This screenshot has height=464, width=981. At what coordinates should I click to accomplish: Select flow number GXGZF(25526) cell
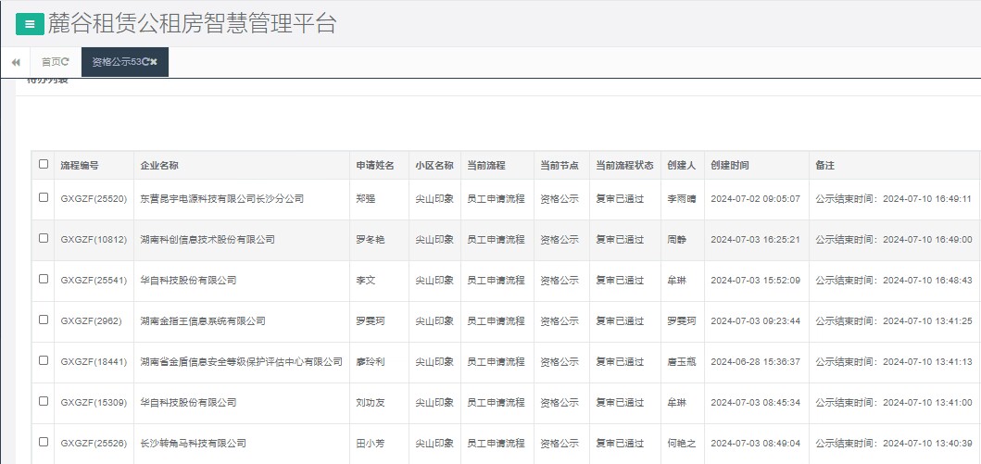click(x=94, y=444)
